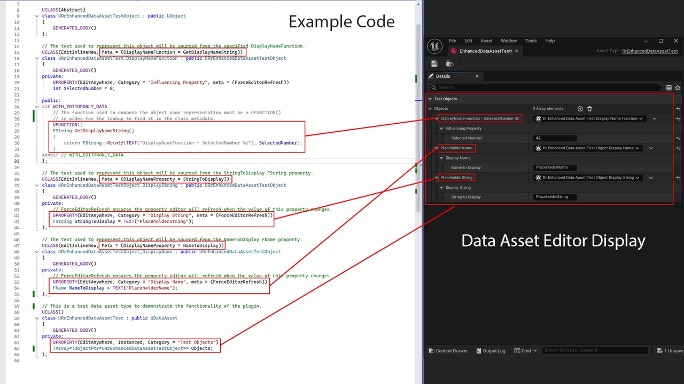The width and height of the screenshot is (684, 384).
Task: Collapse the Influencing Property section
Action: [x=441, y=129]
